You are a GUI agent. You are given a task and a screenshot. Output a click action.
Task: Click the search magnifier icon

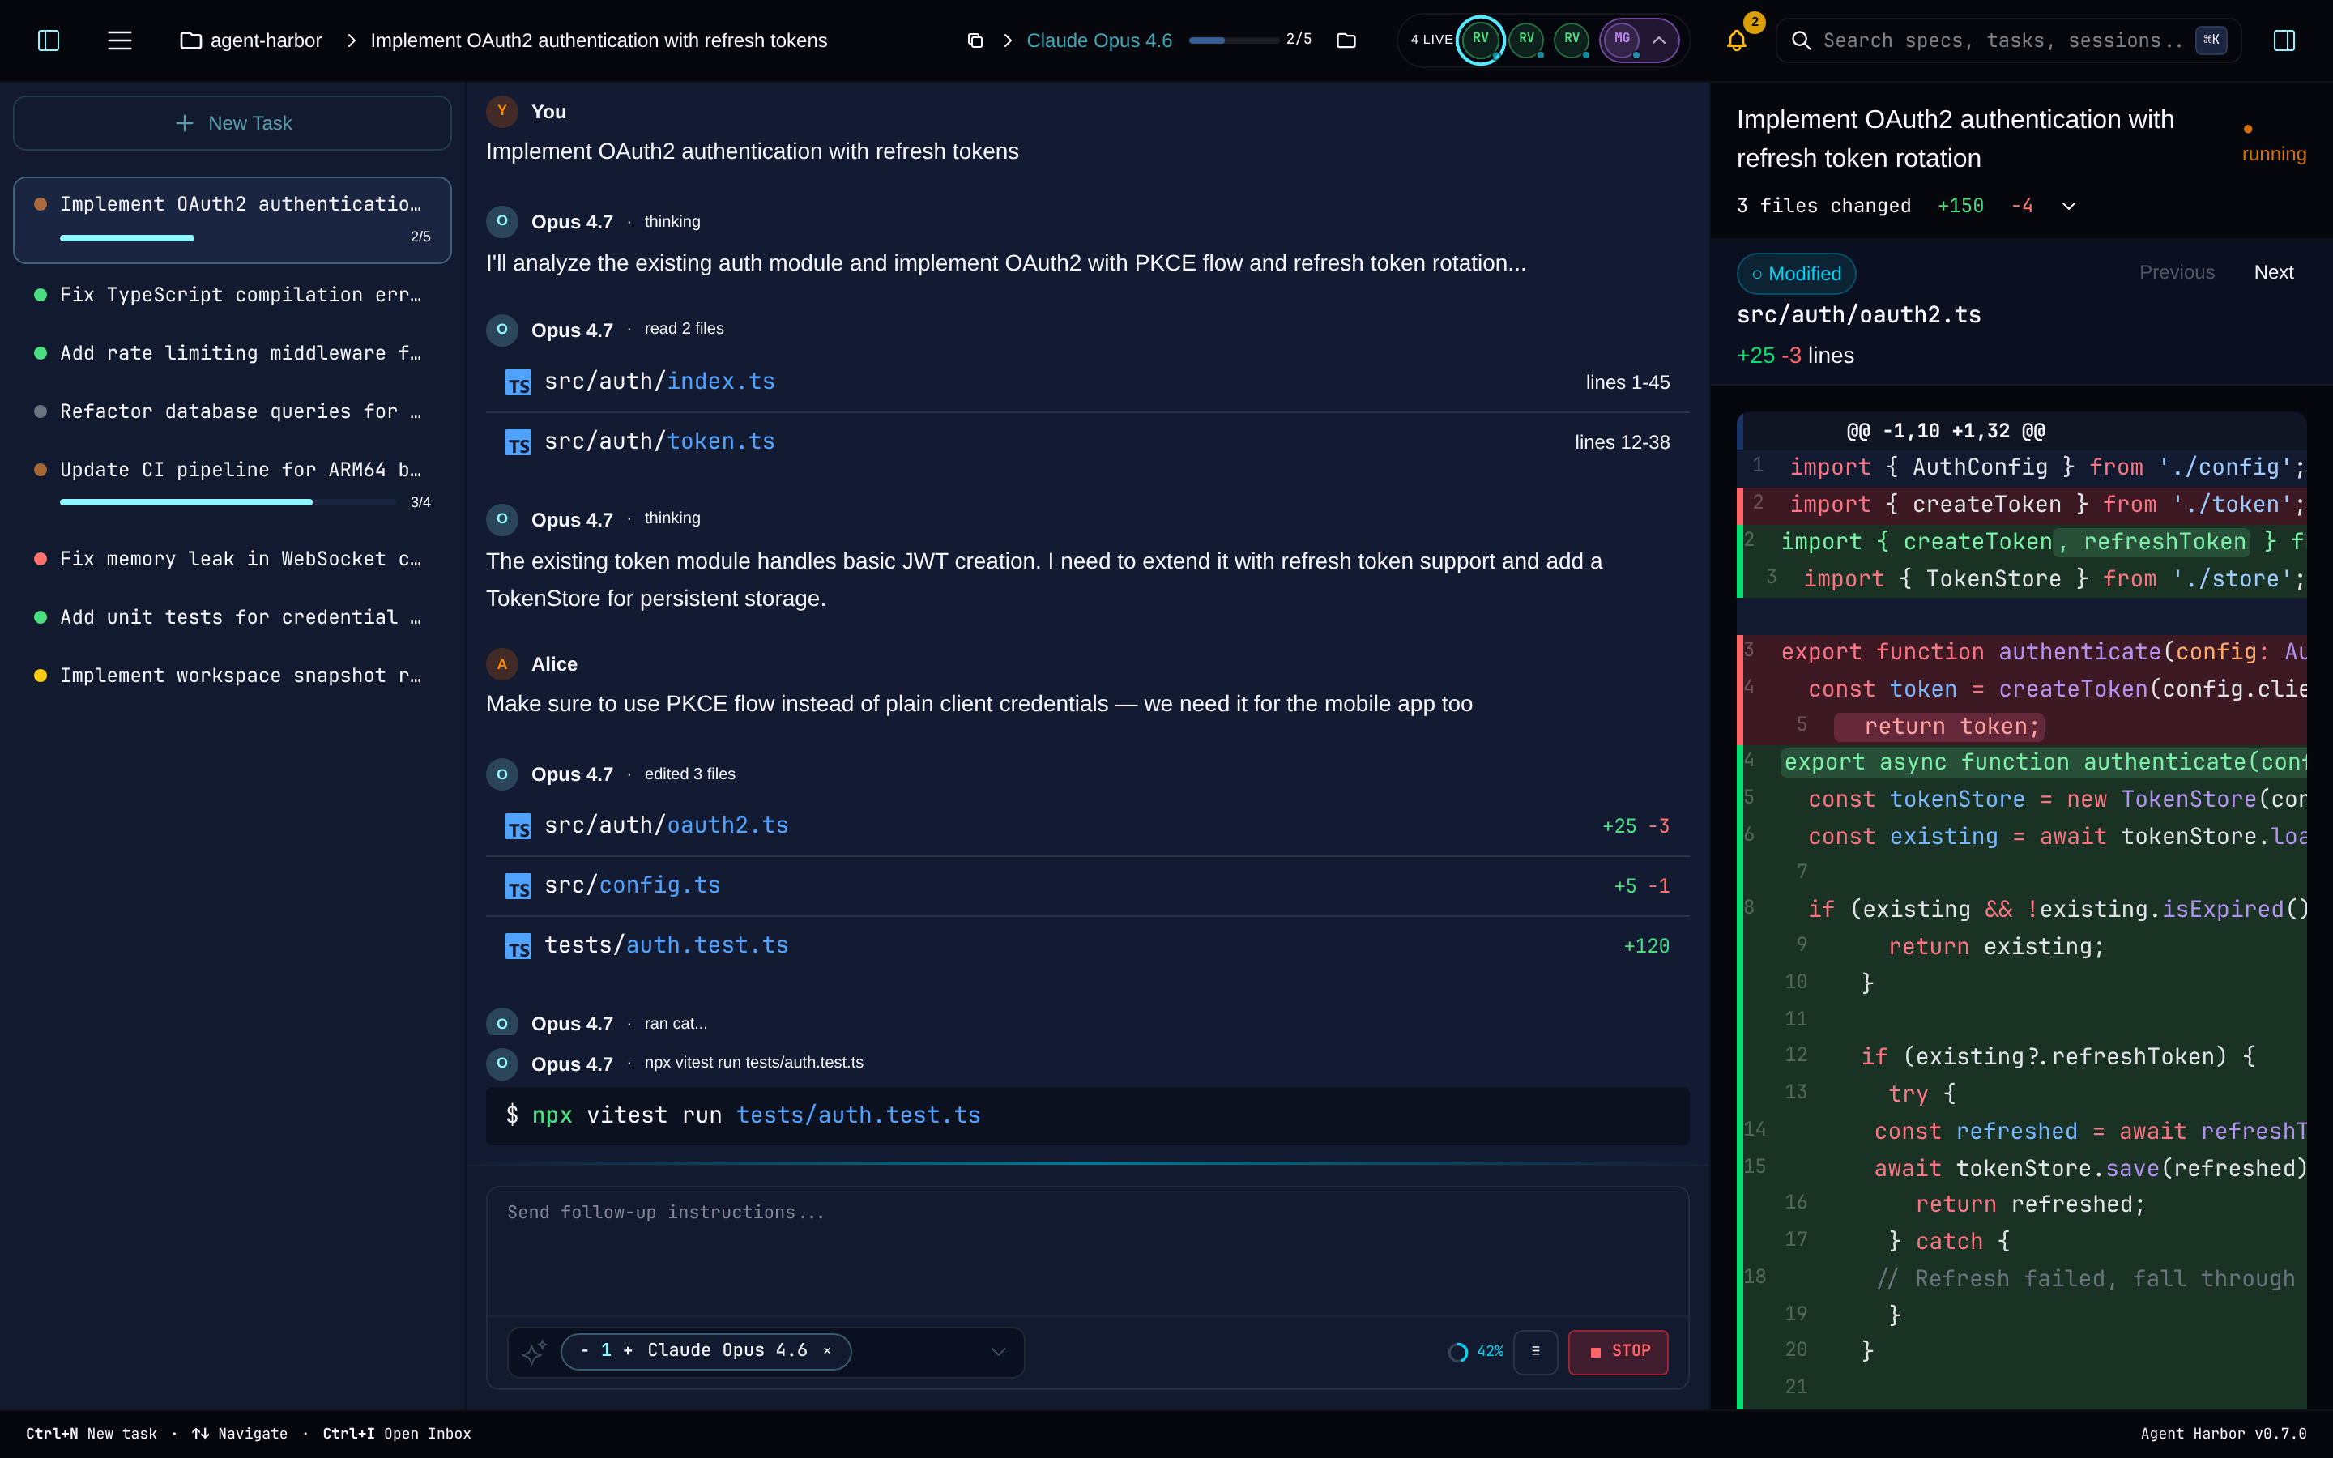click(x=1800, y=40)
